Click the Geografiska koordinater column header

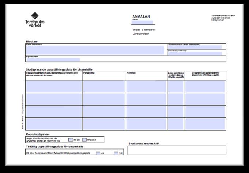205,74
